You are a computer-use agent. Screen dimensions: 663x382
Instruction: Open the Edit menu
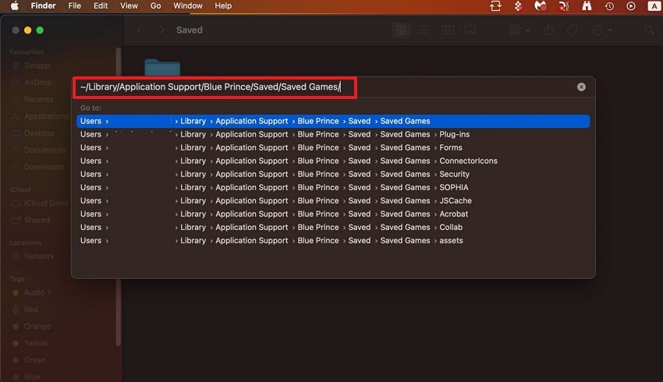[101, 6]
